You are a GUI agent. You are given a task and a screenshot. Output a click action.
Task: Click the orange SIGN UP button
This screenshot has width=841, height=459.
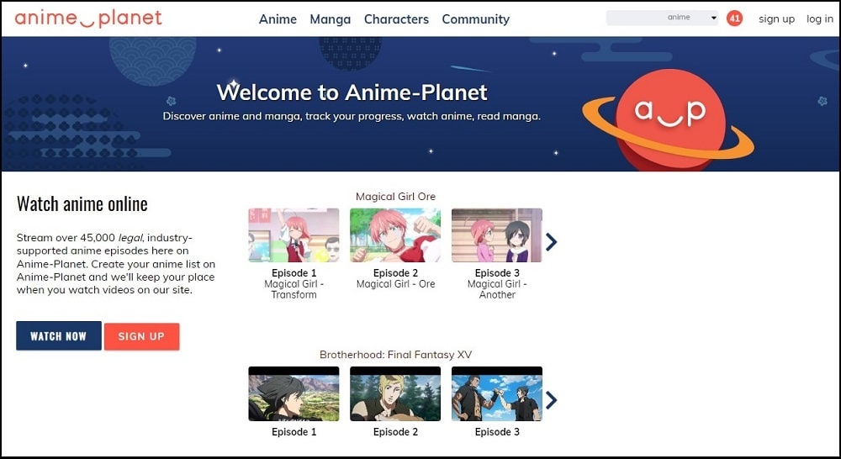pos(141,336)
